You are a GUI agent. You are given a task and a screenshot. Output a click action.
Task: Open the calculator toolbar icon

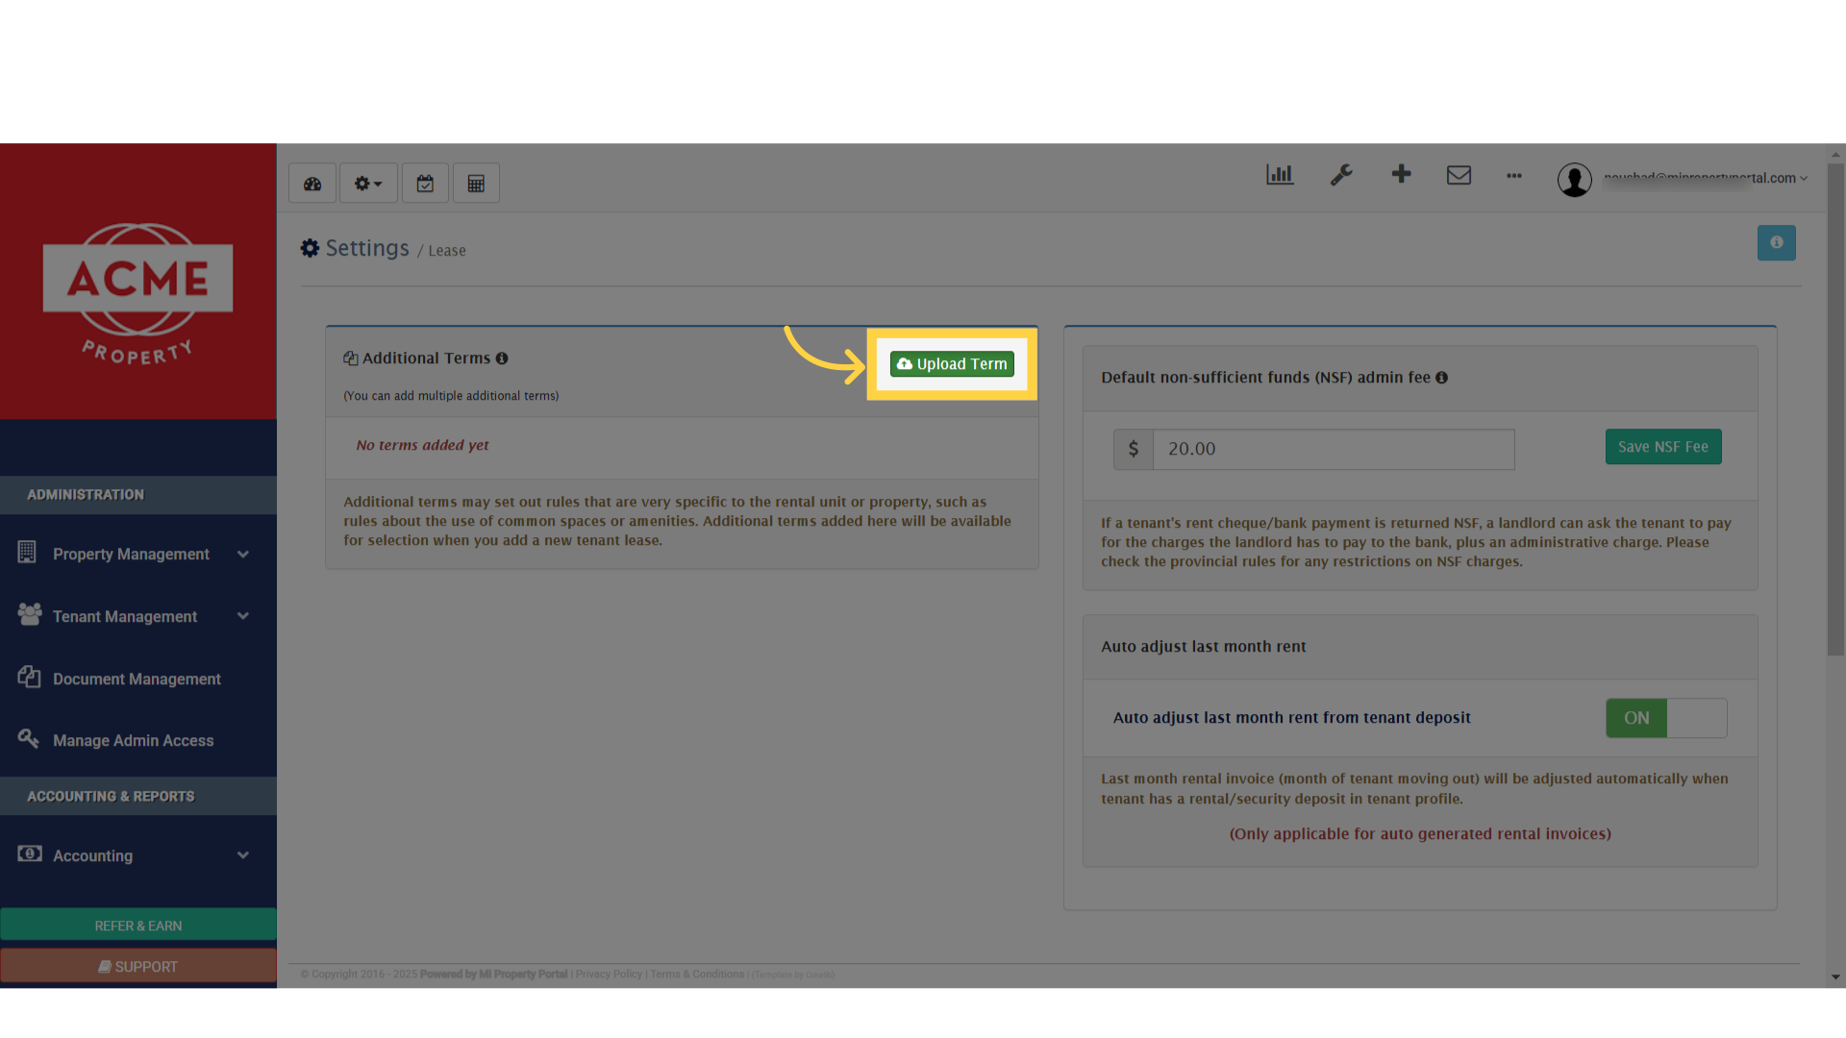[x=476, y=184]
